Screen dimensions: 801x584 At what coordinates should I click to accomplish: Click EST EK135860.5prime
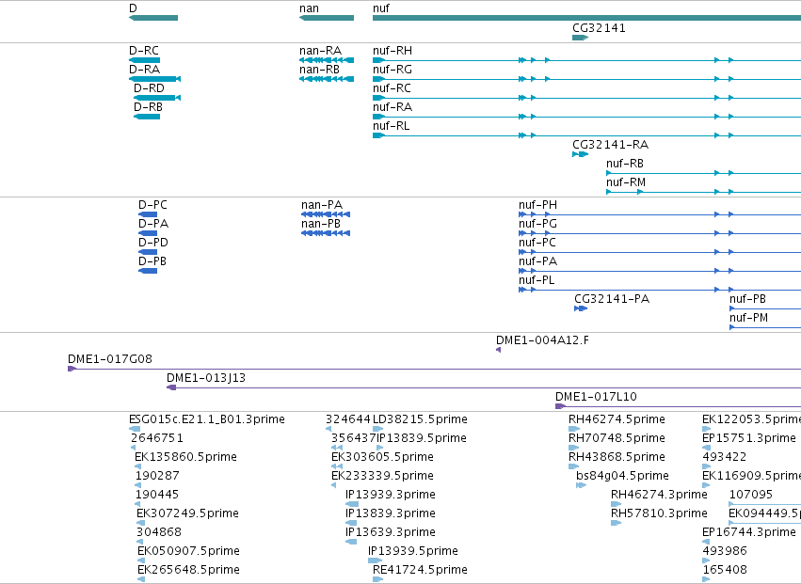(137, 466)
